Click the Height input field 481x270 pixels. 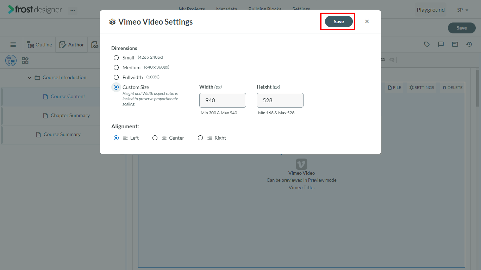[280, 100]
